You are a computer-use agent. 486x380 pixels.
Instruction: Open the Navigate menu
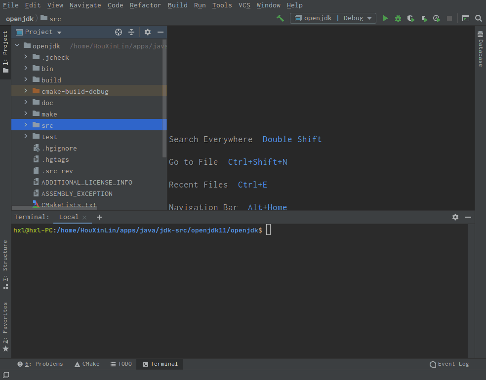click(x=85, y=5)
